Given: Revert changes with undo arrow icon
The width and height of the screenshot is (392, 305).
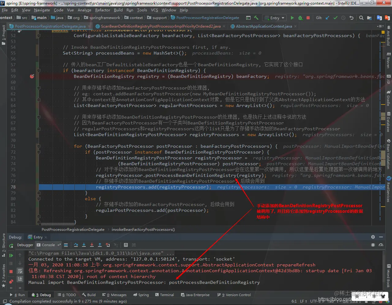Looking at the screenshot, I should [x=351, y=18].
